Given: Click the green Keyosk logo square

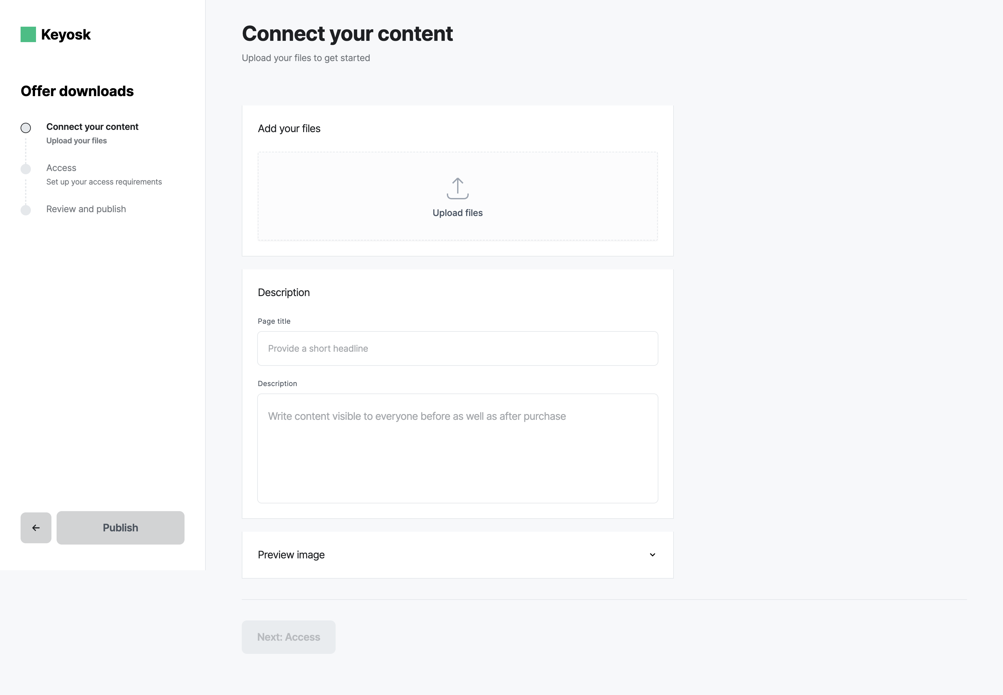Looking at the screenshot, I should (x=28, y=34).
